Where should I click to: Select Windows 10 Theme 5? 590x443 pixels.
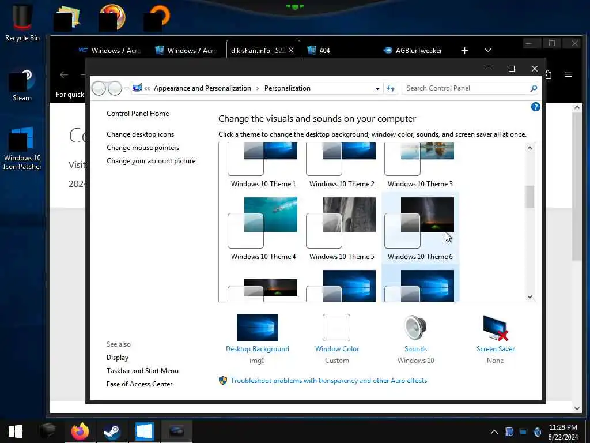[342, 228]
